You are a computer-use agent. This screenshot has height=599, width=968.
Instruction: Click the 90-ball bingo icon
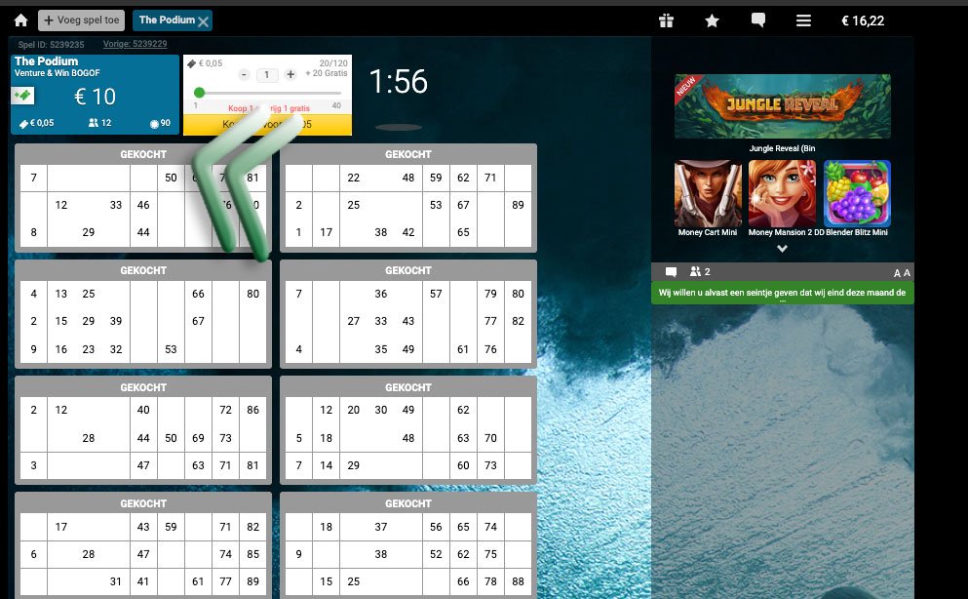tap(154, 124)
